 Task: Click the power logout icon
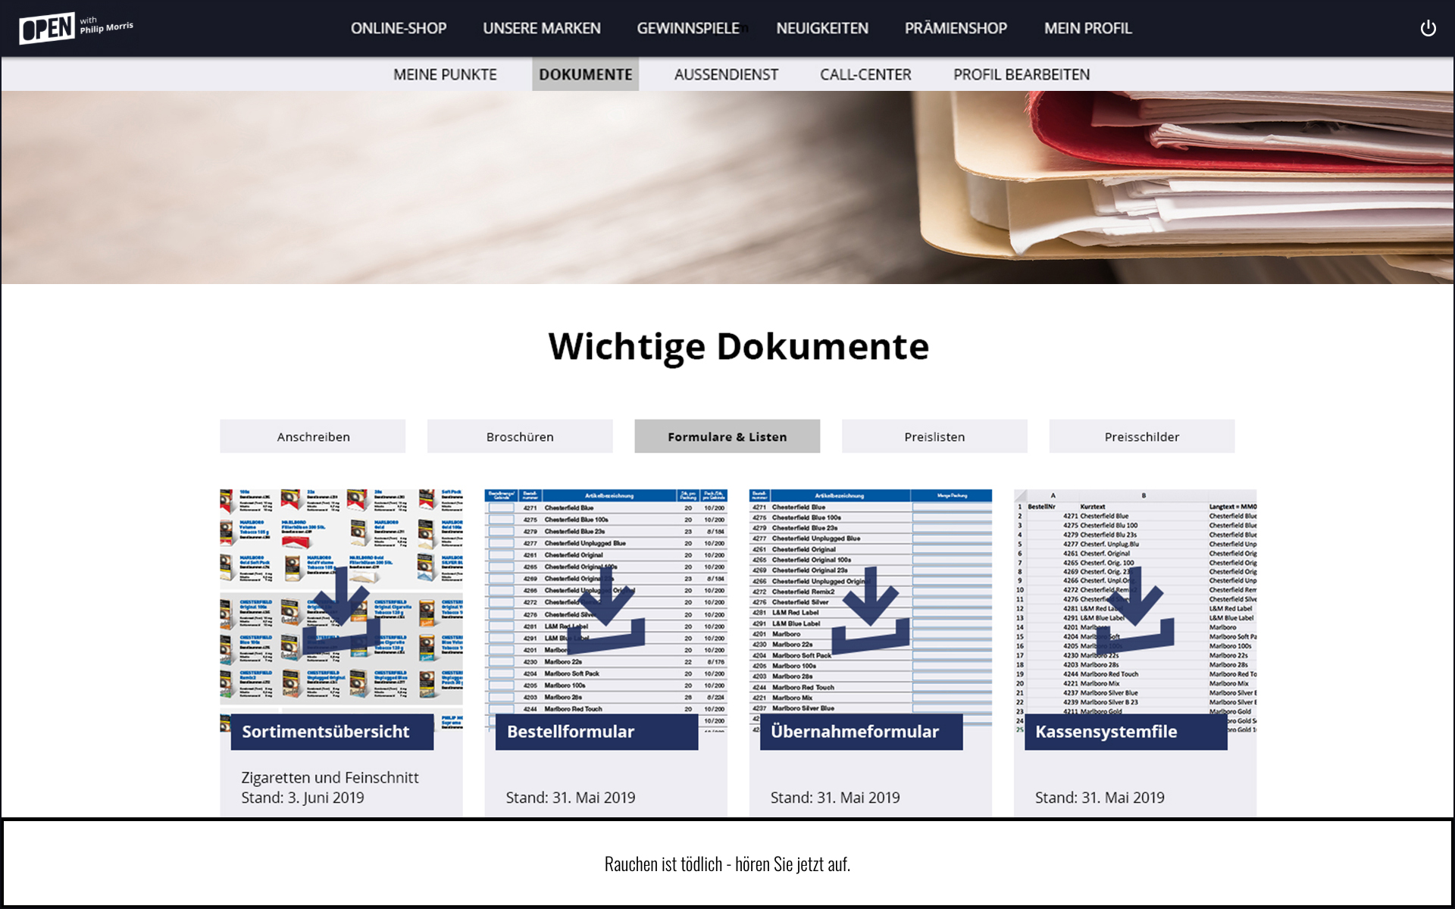tap(1428, 29)
